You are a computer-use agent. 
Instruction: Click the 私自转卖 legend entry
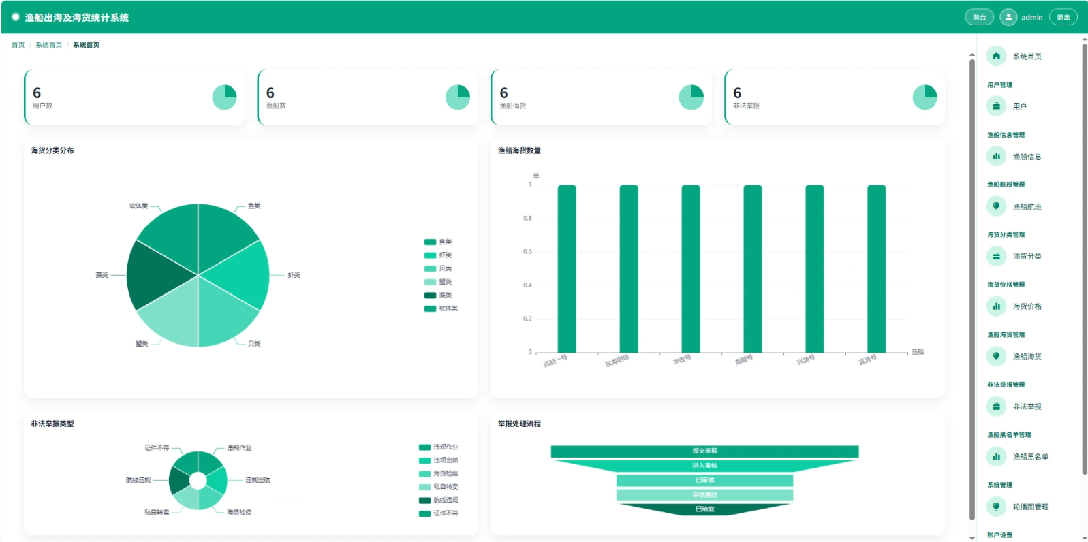pos(439,487)
